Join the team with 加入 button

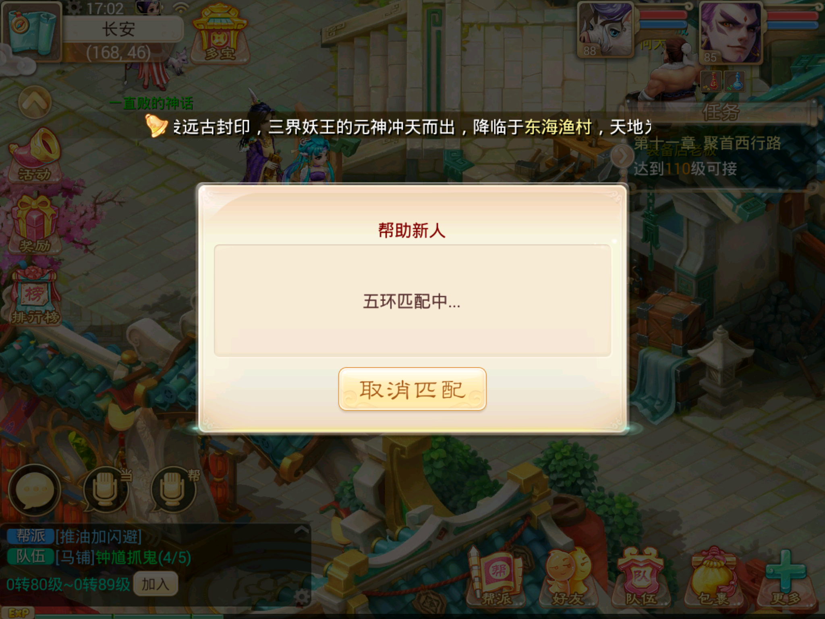(x=155, y=584)
